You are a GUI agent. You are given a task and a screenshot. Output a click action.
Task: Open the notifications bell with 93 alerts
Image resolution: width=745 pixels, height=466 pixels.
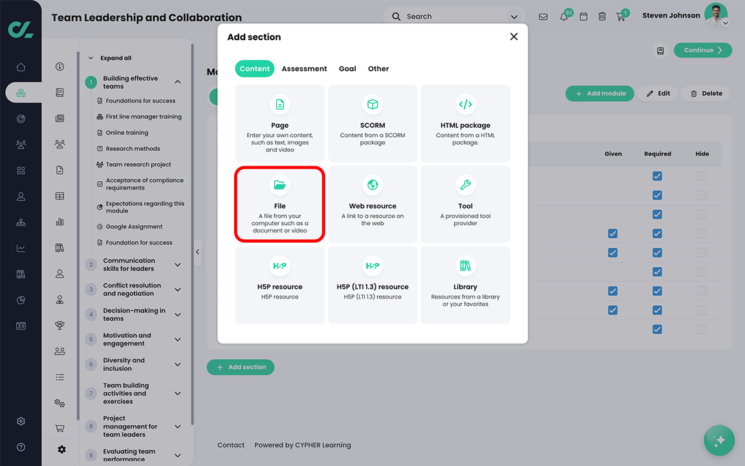click(x=563, y=16)
